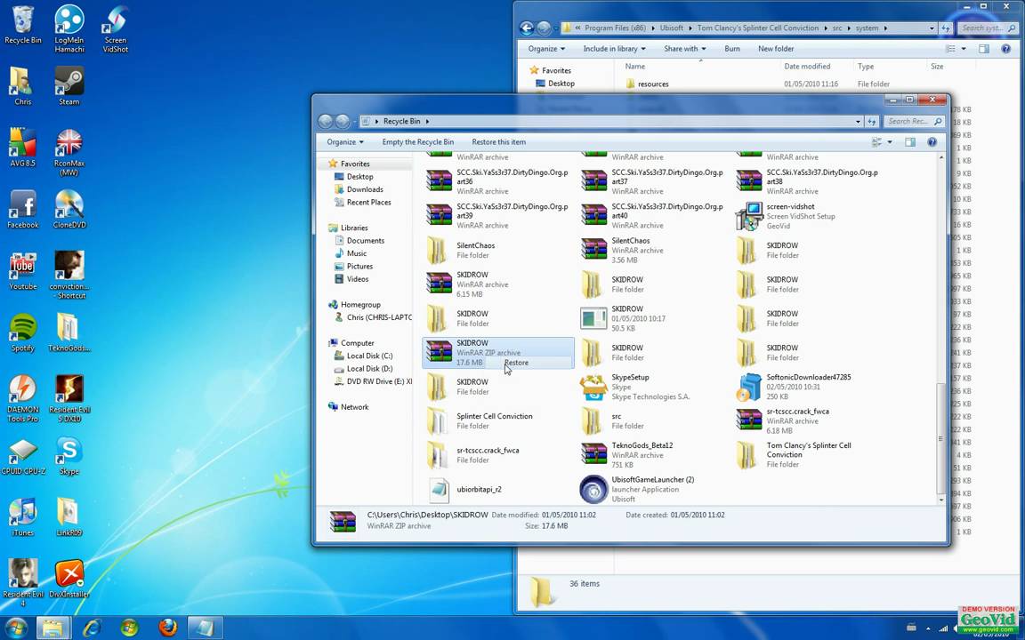Viewport: 1025px width, 640px height.
Task: Open Recent Places in sidebar
Action: click(368, 203)
